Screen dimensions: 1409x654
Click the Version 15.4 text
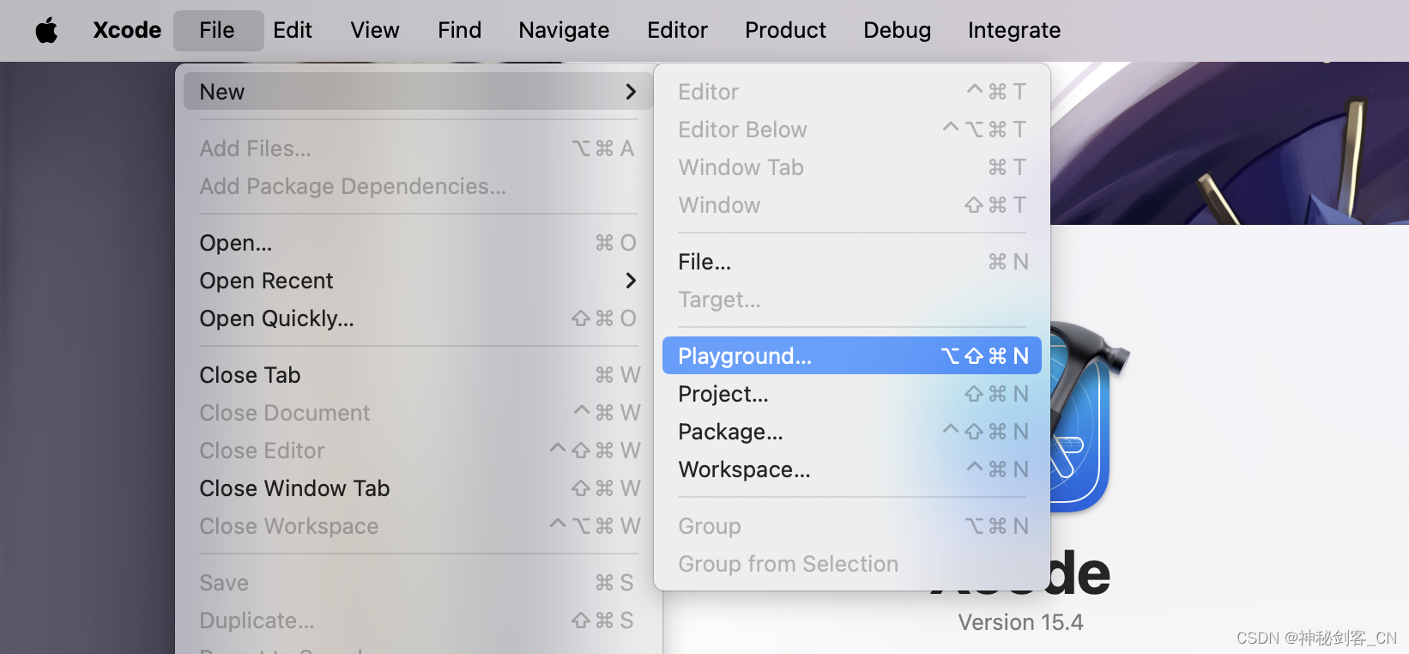1020,622
